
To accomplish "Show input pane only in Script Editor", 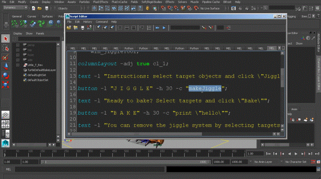I will point(127,28).
